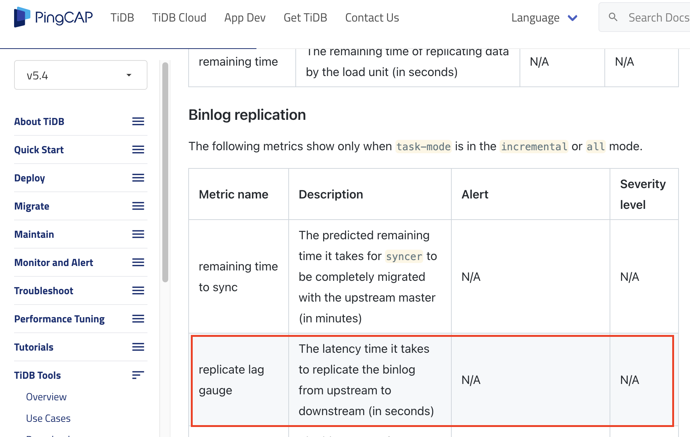Open the v5.4 version dropdown
The width and height of the screenshot is (690, 437).
point(80,75)
